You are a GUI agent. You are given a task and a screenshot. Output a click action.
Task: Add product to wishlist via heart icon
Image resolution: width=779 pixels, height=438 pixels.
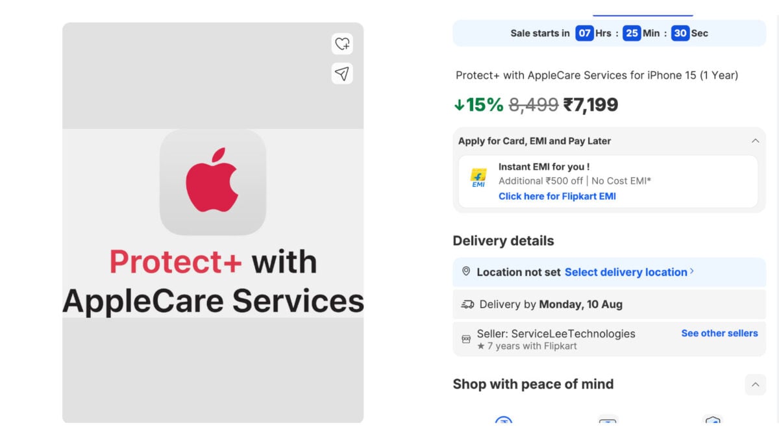coord(342,44)
